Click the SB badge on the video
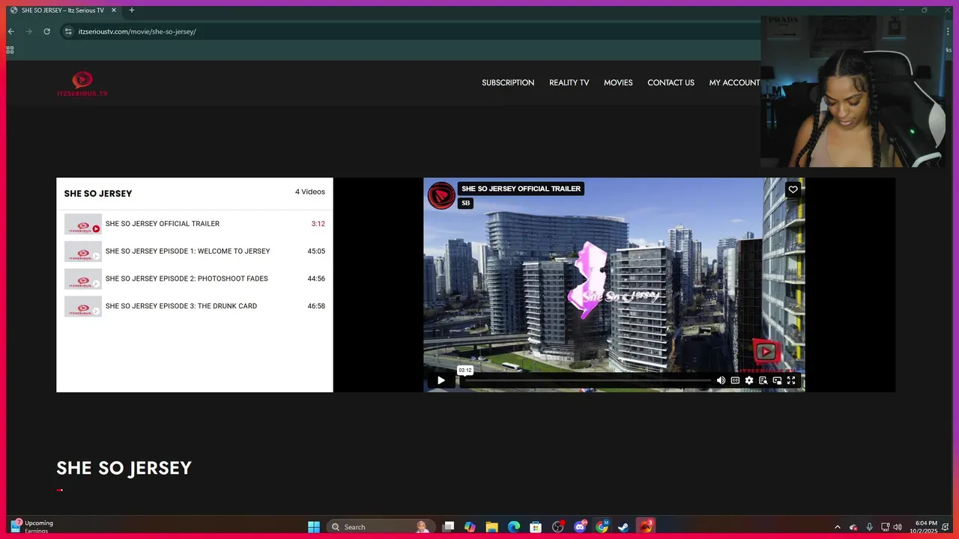959x539 pixels. [x=465, y=203]
